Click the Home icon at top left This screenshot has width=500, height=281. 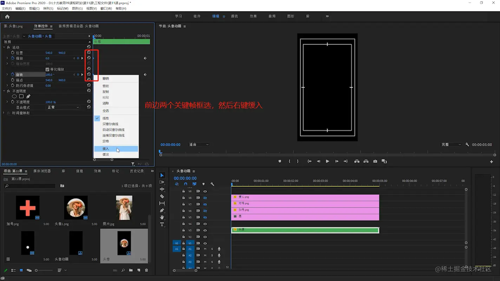point(7,16)
